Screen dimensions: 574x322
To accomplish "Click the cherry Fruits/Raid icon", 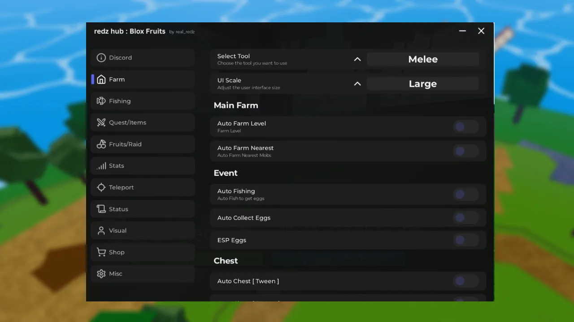I will (101, 144).
